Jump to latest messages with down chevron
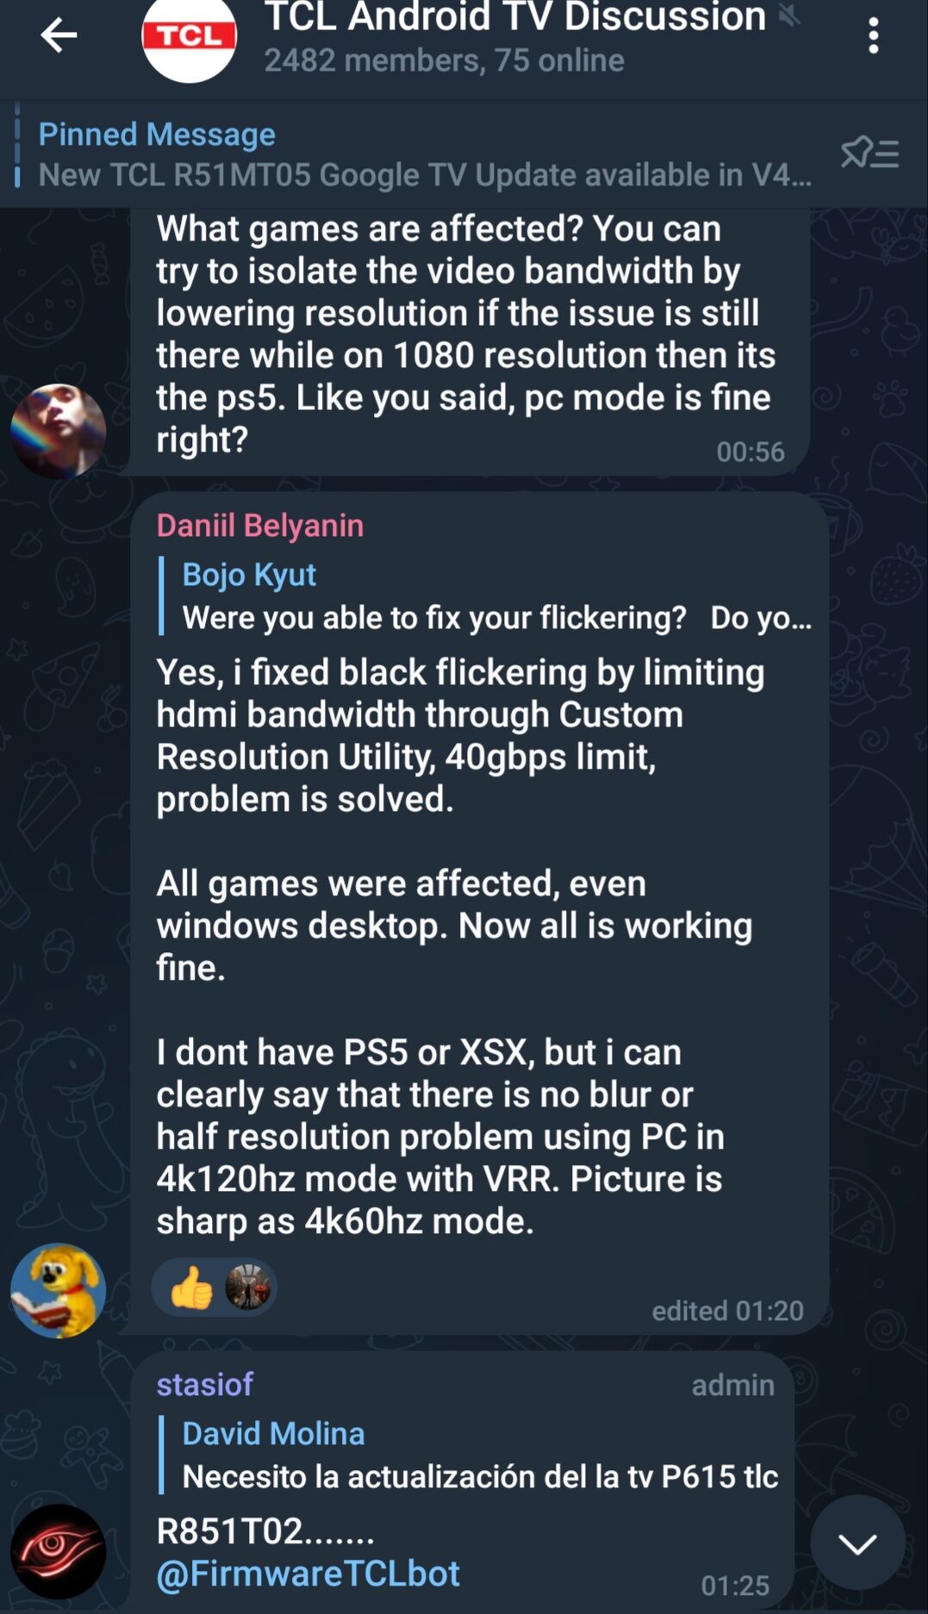The width and height of the screenshot is (928, 1614). tap(857, 1543)
